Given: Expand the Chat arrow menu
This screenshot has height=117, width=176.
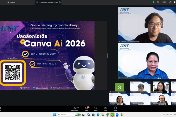Looking at the screenshot, I should tap(90, 108).
